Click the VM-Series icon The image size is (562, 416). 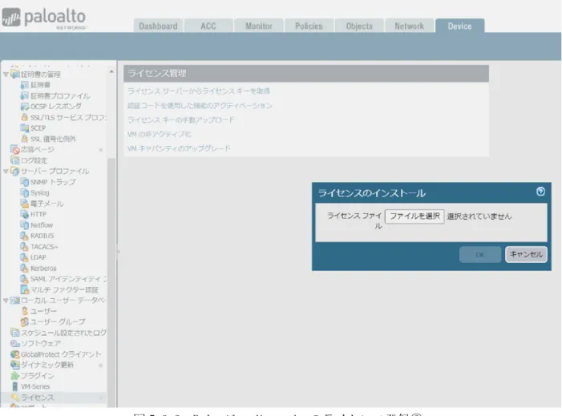pyautogui.click(x=15, y=386)
